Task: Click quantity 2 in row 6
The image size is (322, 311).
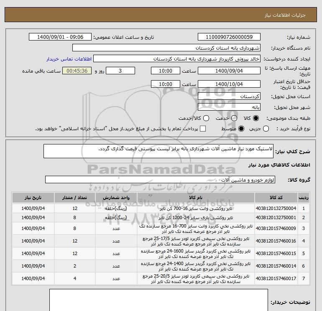Action: point(75,266)
